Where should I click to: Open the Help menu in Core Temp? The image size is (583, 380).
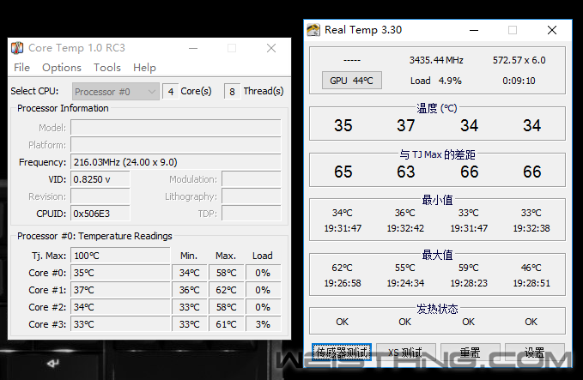click(x=144, y=68)
